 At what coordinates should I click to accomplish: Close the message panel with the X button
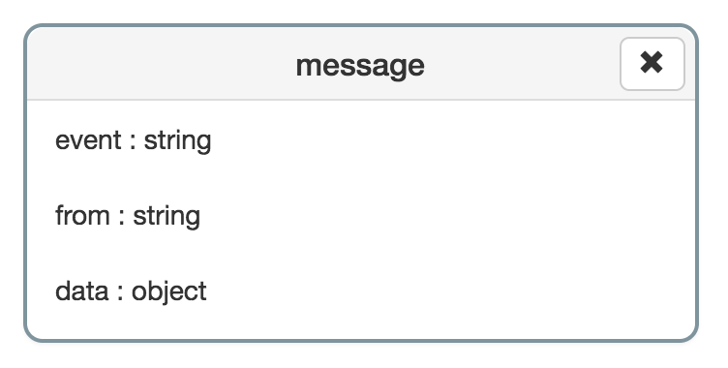pyautogui.click(x=652, y=64)
